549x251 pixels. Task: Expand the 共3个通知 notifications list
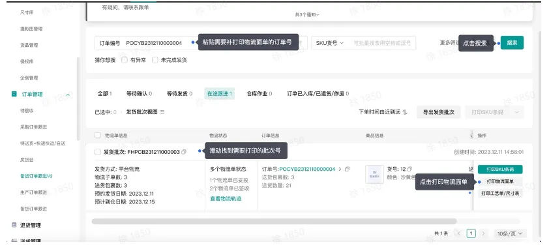[x=307, y=15]
